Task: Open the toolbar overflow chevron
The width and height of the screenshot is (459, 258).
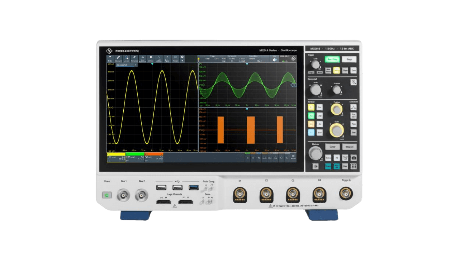Action: (182, 61)
